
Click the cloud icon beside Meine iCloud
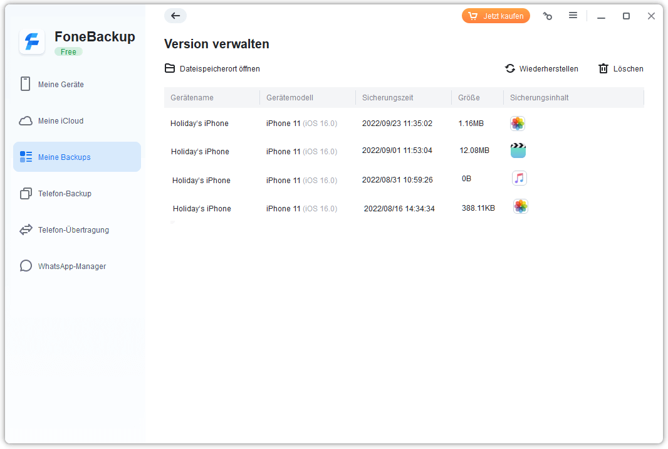pos(26,120)
